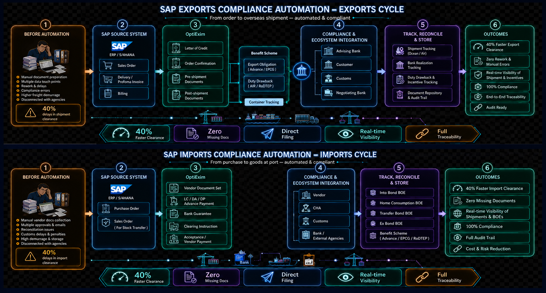Click the Duty Drawback (AIR / RoDTEP) box
This screenshot has height=293, width=546.
tap(264, 84)
